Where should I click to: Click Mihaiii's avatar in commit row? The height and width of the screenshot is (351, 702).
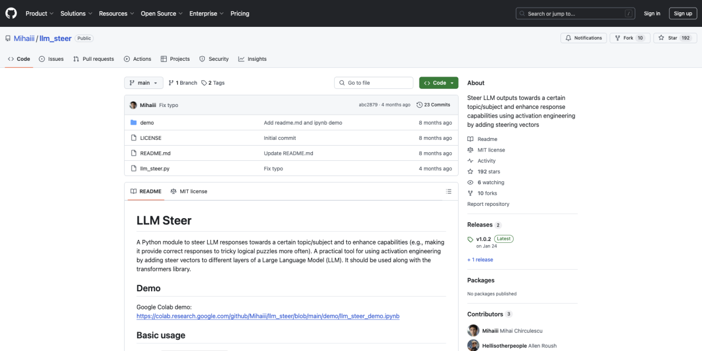click(x=133, y=105)
